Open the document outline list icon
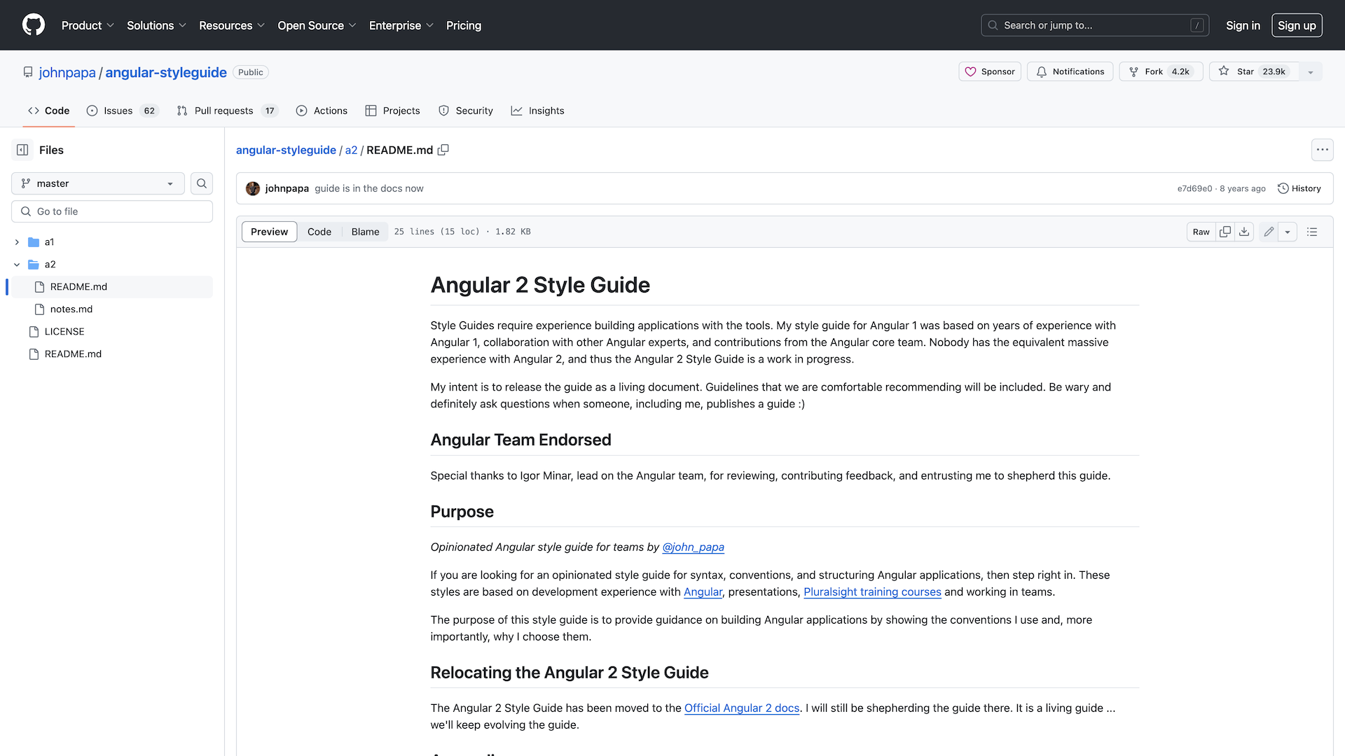Image resolution: width=1345 pixels, height=756 pixels. (x=1312, y=232)
